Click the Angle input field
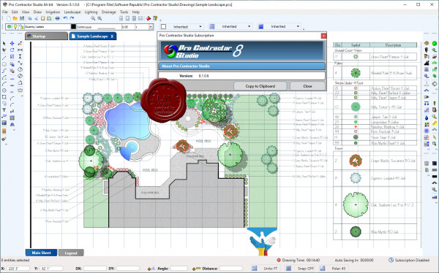439x273 pixels. (x=179, y=268)
